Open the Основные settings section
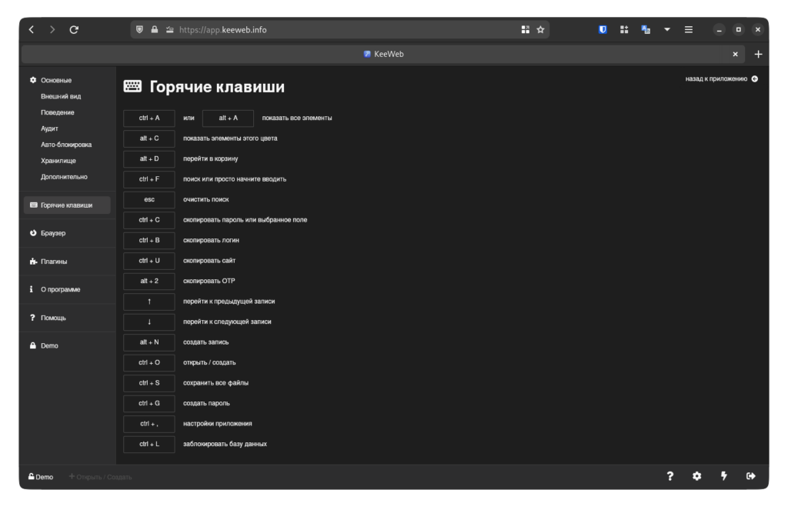The image size is (788, 510). pyautogui.click(x=55, y=80)
